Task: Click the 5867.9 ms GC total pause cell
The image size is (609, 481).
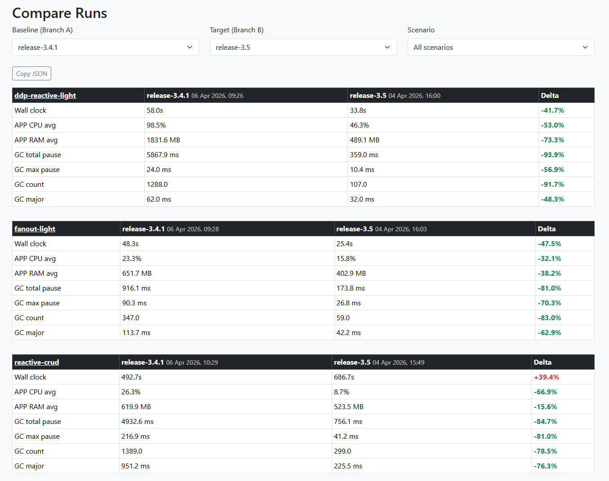Action: click(x=163, y=155)
